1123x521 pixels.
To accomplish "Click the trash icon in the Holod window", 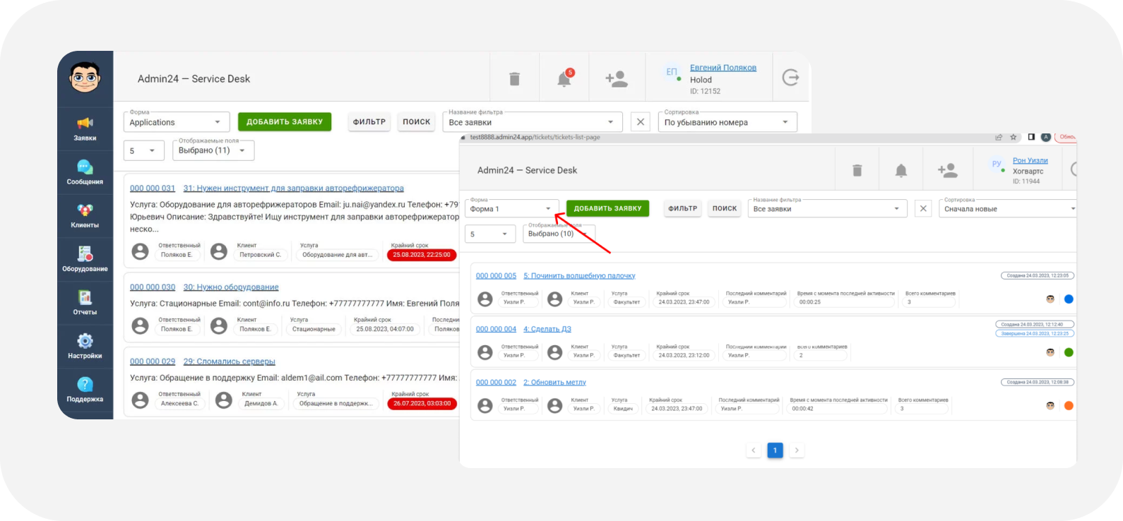I will tap(514, 79).
